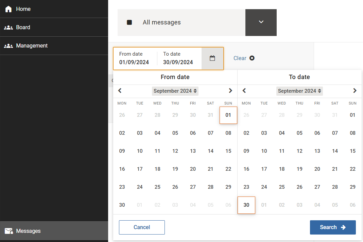Click the Management people icon
This screenshot has width=363, height=242.
tap(8, 46)
